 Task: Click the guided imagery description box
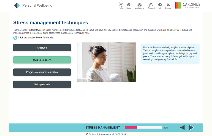[170, 53]
